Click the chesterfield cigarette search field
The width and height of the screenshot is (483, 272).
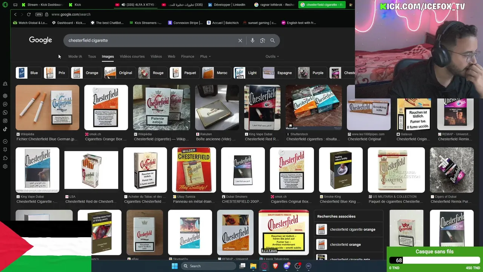pos(151,40)
